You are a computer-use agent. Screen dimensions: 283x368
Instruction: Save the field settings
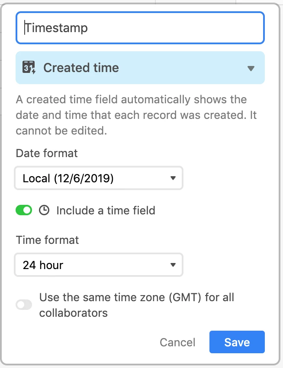click(x=237, y=342)
